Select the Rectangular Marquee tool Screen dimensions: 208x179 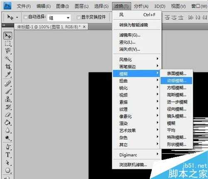click(x=7, y=43)
